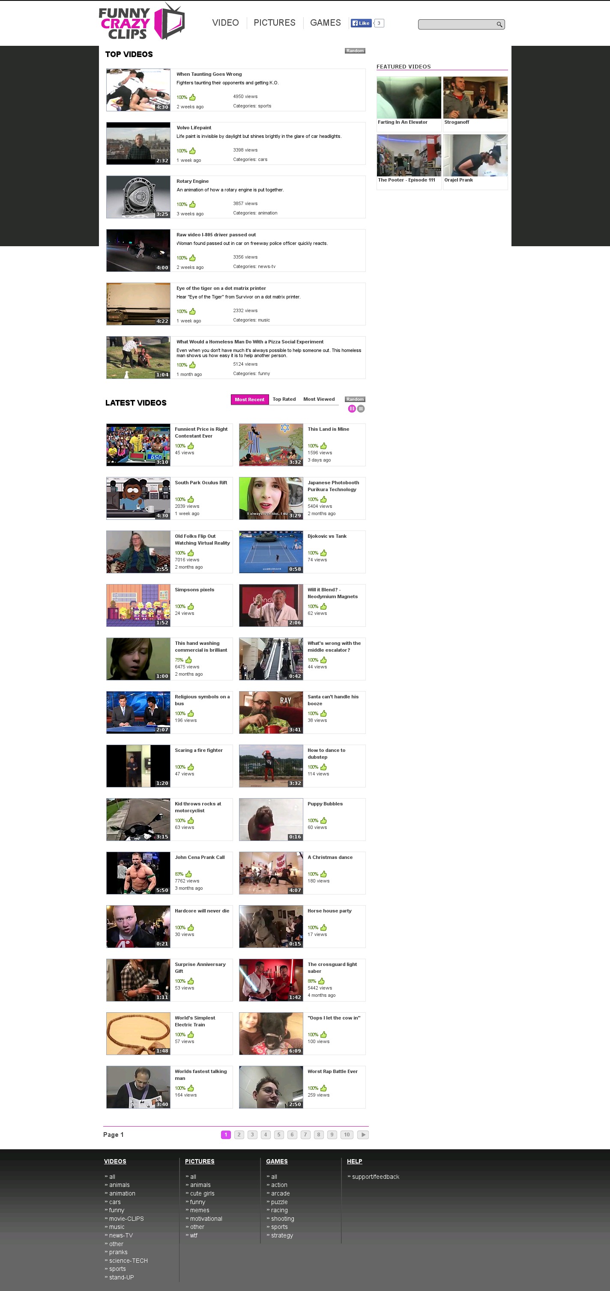Viewport: 610px width, 1291px height.
Task: Click the search magnifier icon
Action: click(x=499, y=24)
